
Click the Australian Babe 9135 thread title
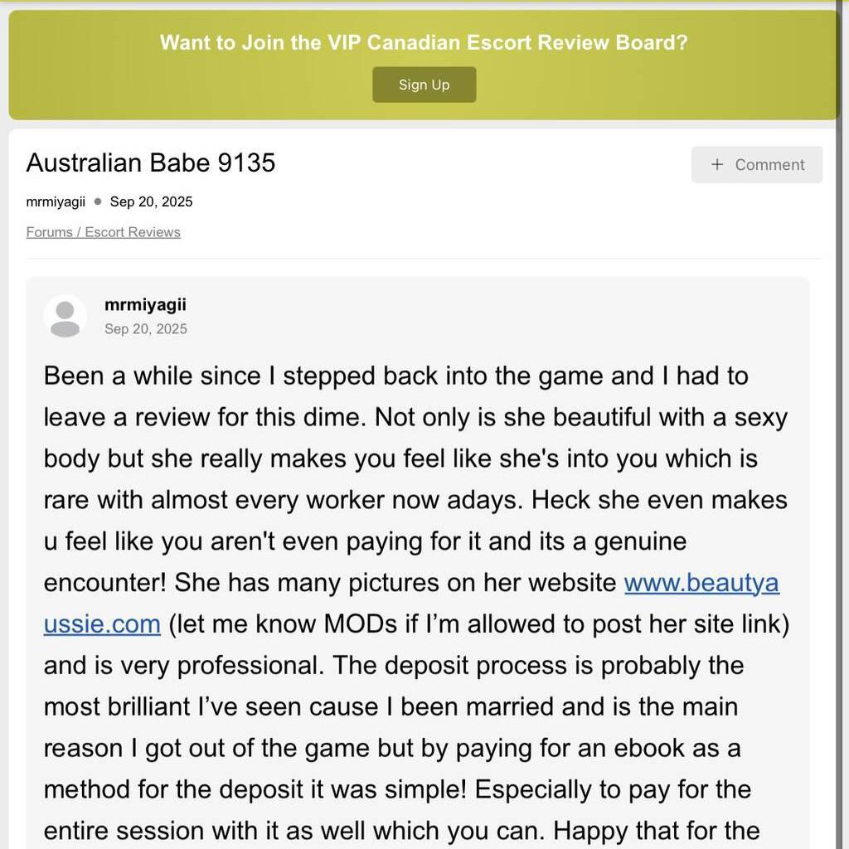(151, 163)
